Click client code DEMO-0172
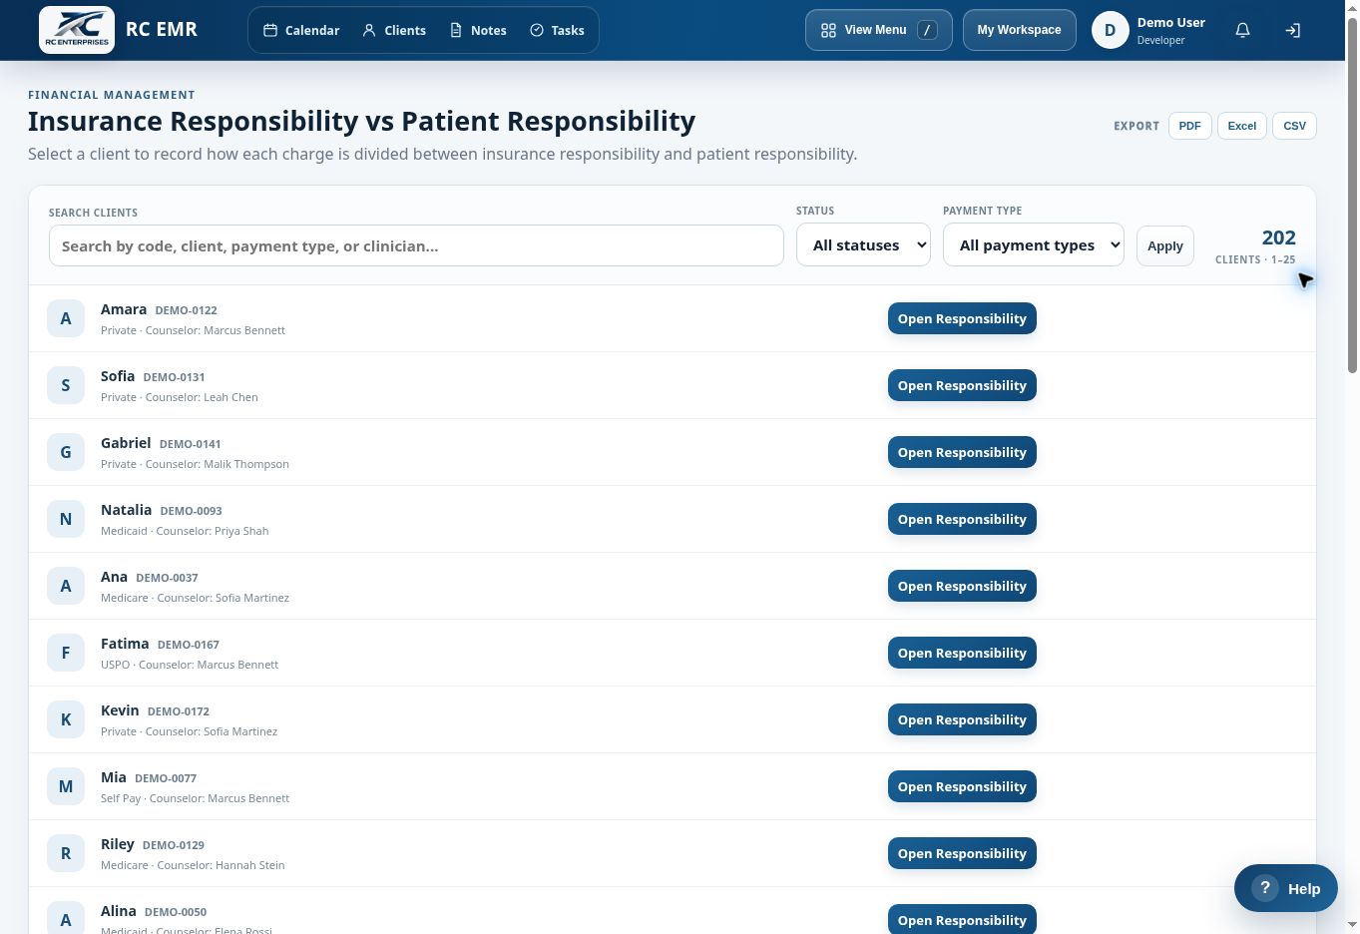This screenshot has height=934, width=1360. click(178, 711)
